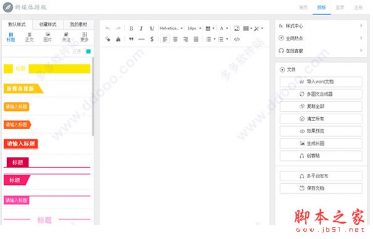Click 清空所有 button
Screen dimensions: 373x239
pos(321,119)
